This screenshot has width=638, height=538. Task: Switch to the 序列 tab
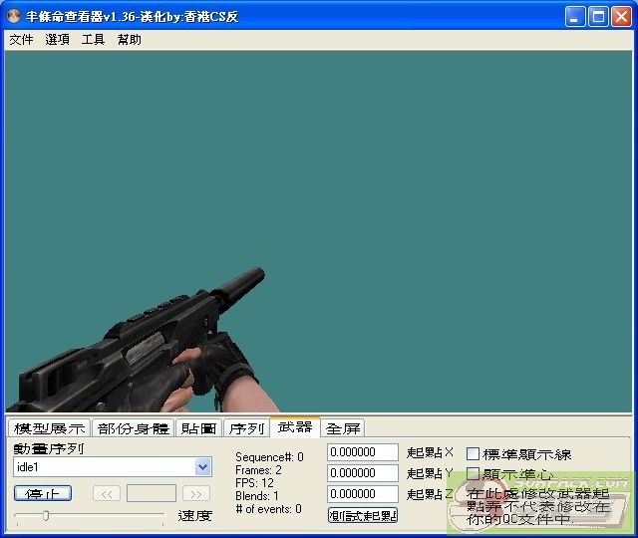tap(246, 428)
